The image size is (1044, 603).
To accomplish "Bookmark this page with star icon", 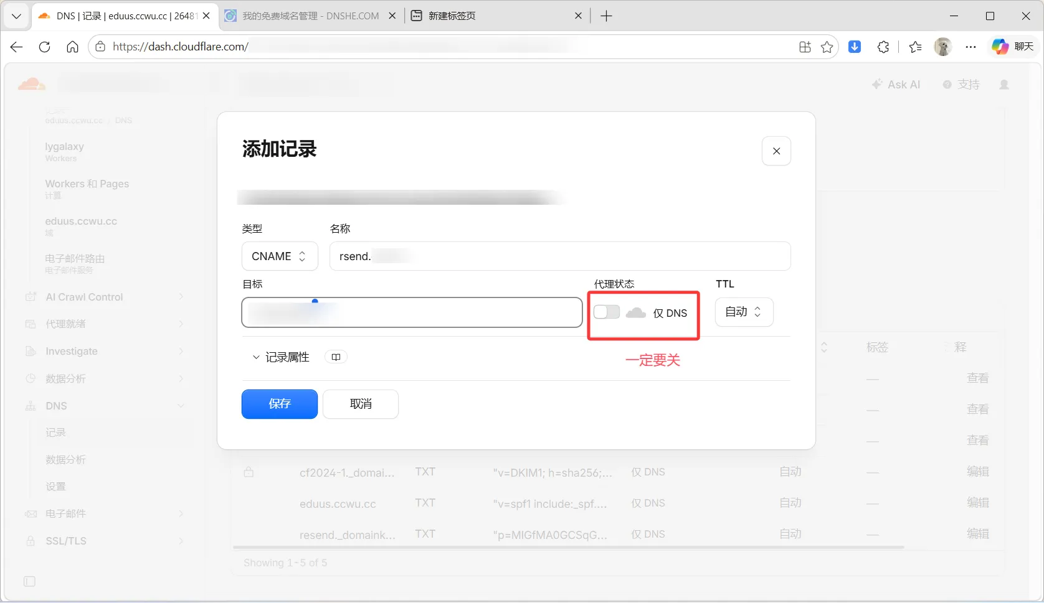I will tap(827, 47).
